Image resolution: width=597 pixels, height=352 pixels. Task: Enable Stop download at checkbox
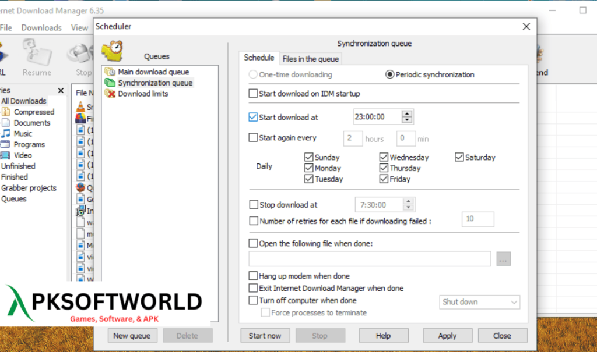(253, 205)
